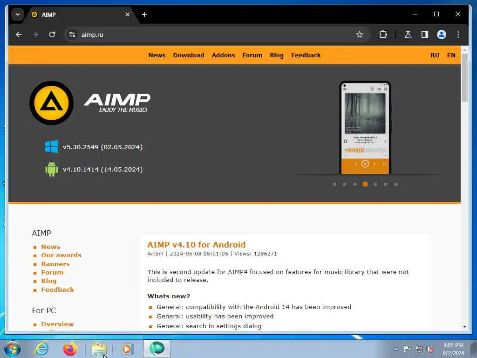The image size is (477, 358).
Task: Select the third slideshow dot
Action: pyautogui.click(x=354, y=184)
